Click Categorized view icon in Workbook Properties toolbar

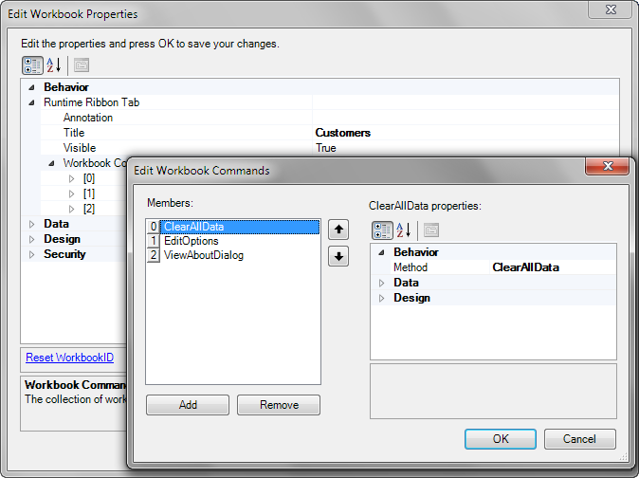tap(32, 65)
